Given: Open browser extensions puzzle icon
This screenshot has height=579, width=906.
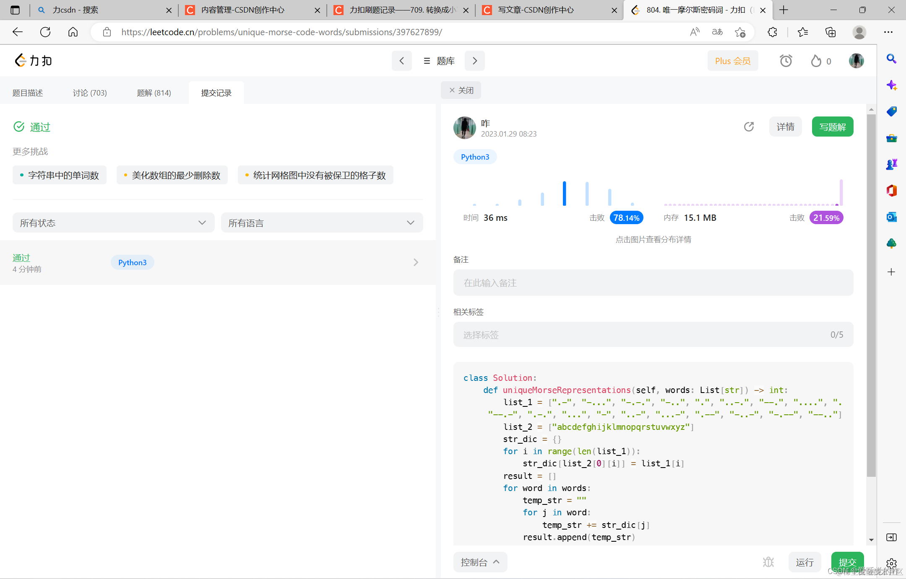Looking at the screenshot, I should coord(772,32).
